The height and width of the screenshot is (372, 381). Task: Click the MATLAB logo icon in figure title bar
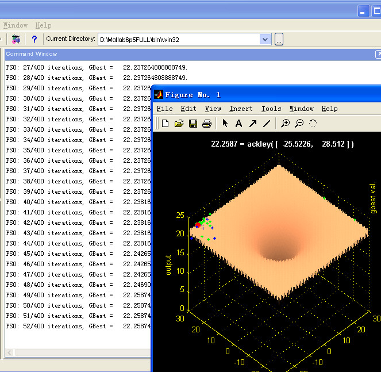click(x=159, y=94)
